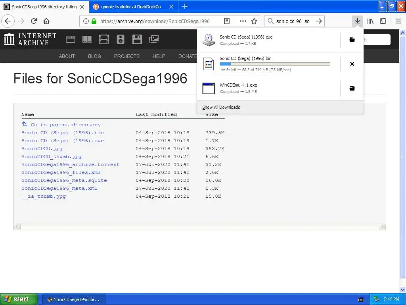Screen dimensions: 406x305
Task: Reload the current page
Action: click(34, 21)
